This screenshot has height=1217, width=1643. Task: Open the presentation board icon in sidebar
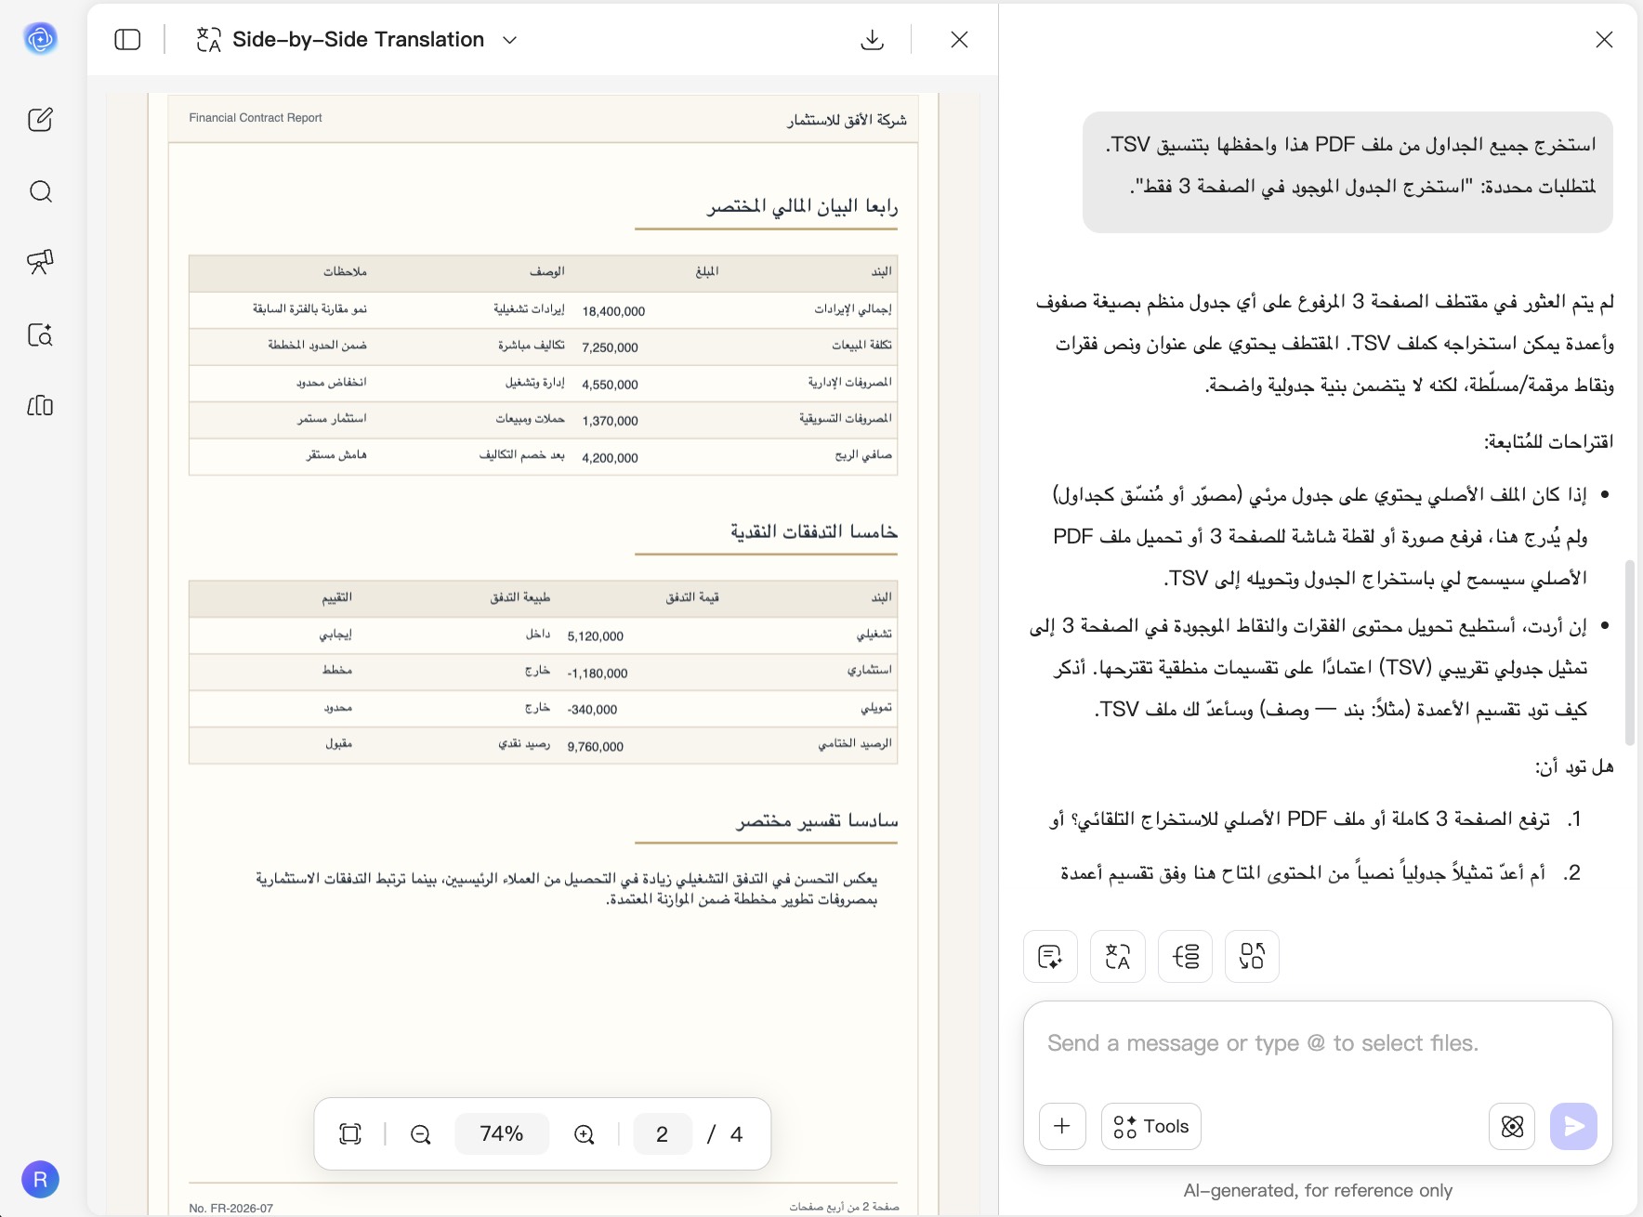pos(40,262)
